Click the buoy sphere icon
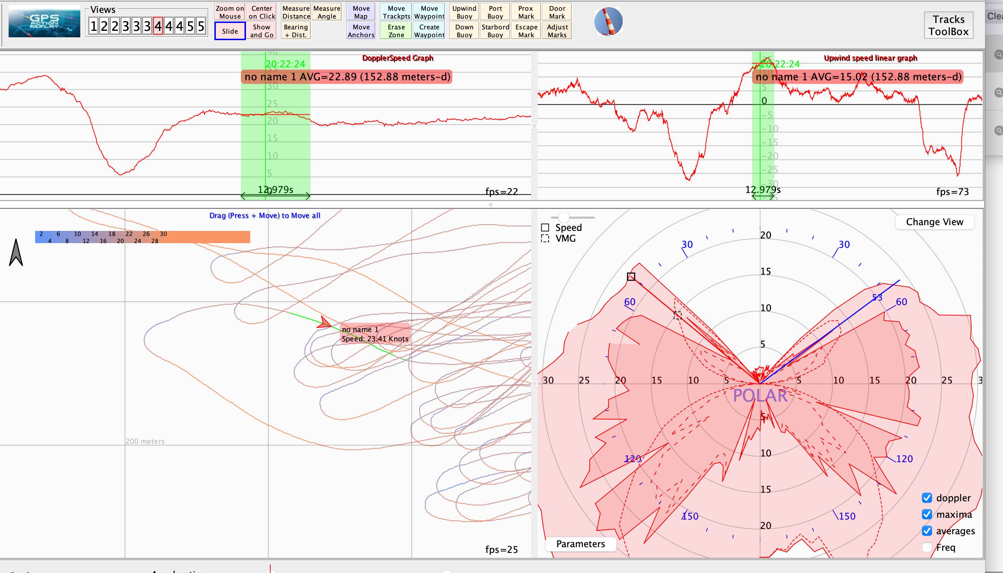This screenshot has height=573, width=1003. tap(608, 21)
